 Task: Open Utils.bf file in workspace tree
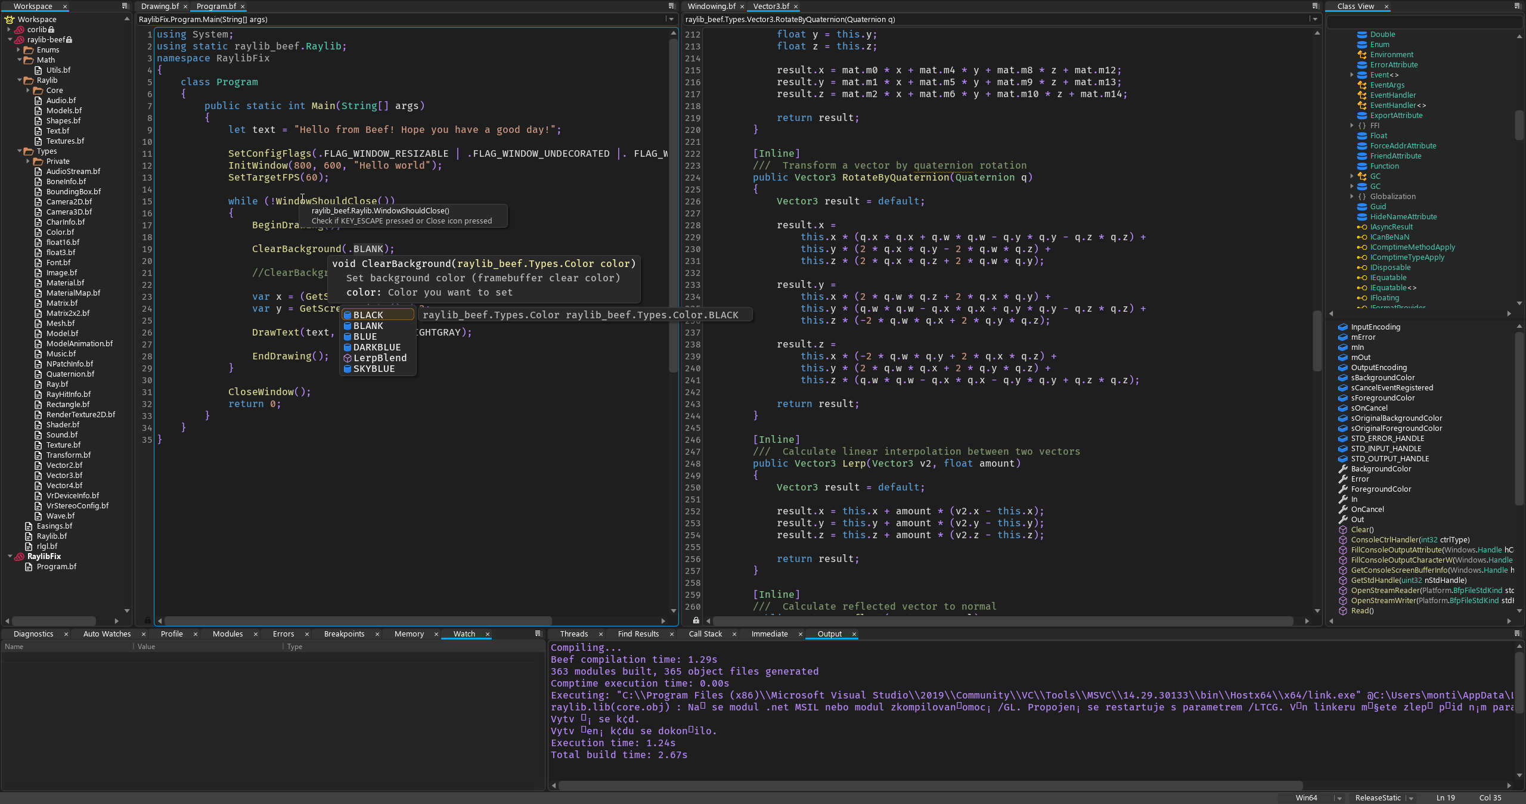click(x=58, y=70)
